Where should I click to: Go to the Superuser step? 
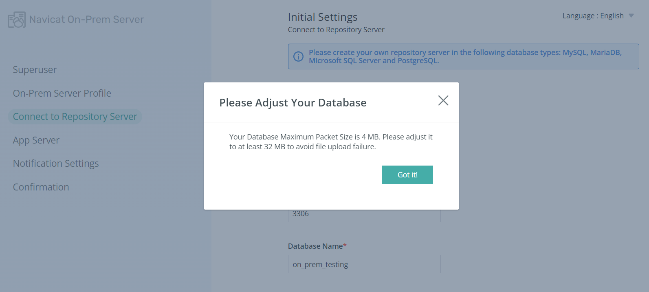pos(35,70)
